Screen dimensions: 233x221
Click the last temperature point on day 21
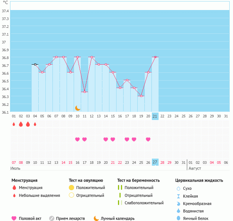[x=155, y=57]
